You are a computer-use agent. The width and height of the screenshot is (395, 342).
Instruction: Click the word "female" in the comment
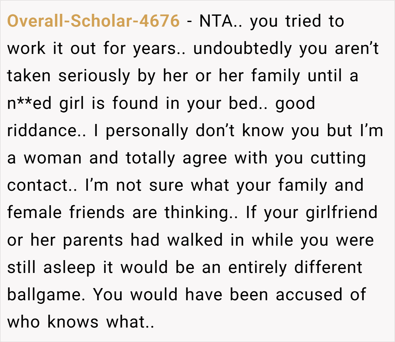(x=35, y=212)
